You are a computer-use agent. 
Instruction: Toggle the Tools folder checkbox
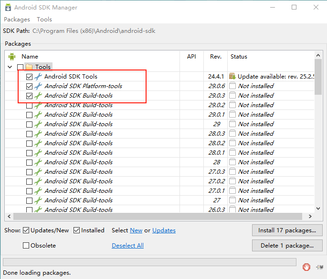click(20, 67)
